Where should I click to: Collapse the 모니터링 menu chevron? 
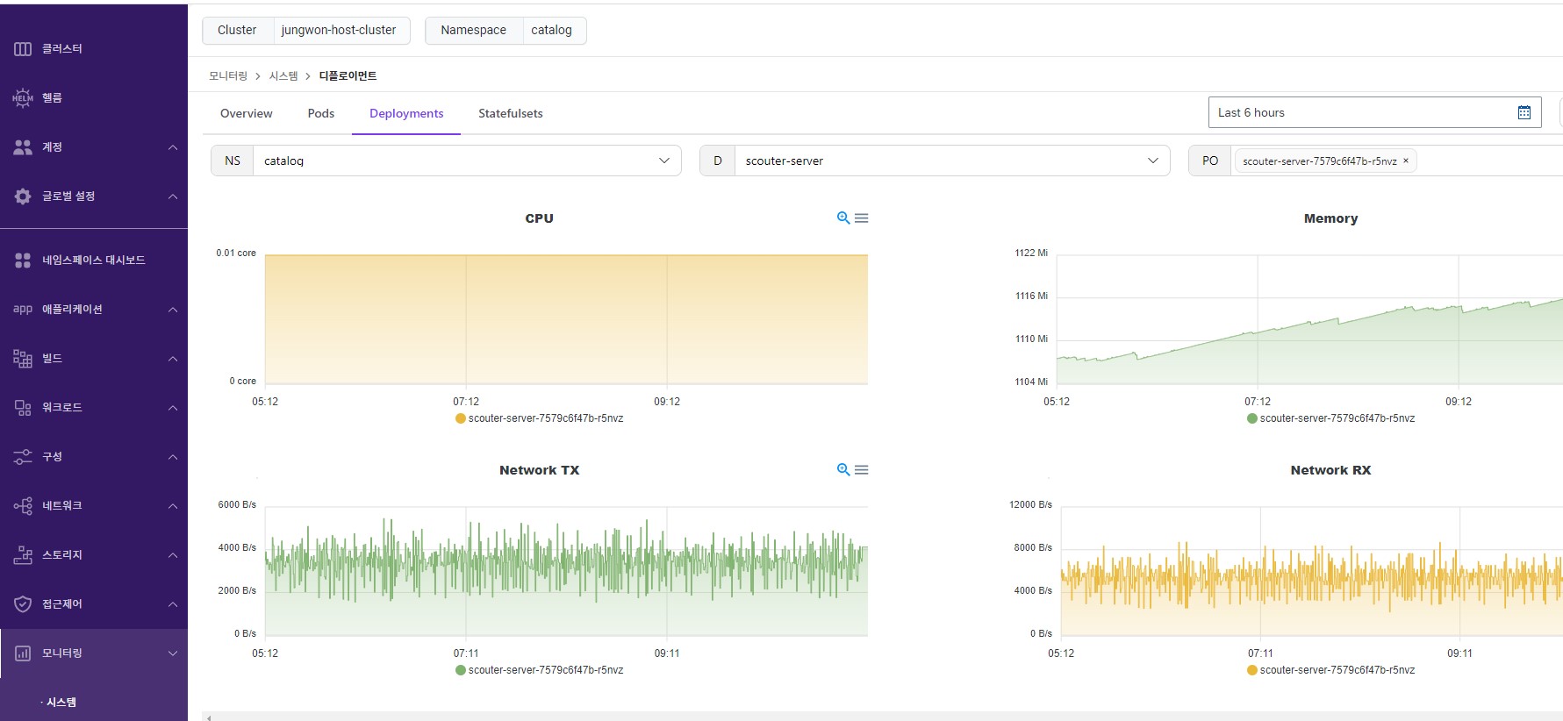[173, 653]
